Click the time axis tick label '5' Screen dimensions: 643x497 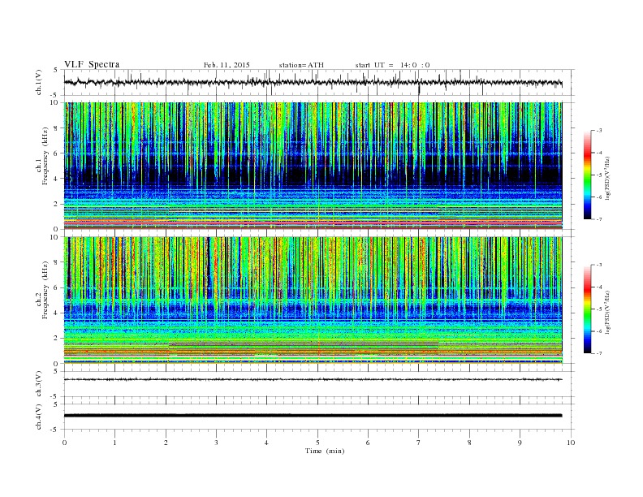317,443
